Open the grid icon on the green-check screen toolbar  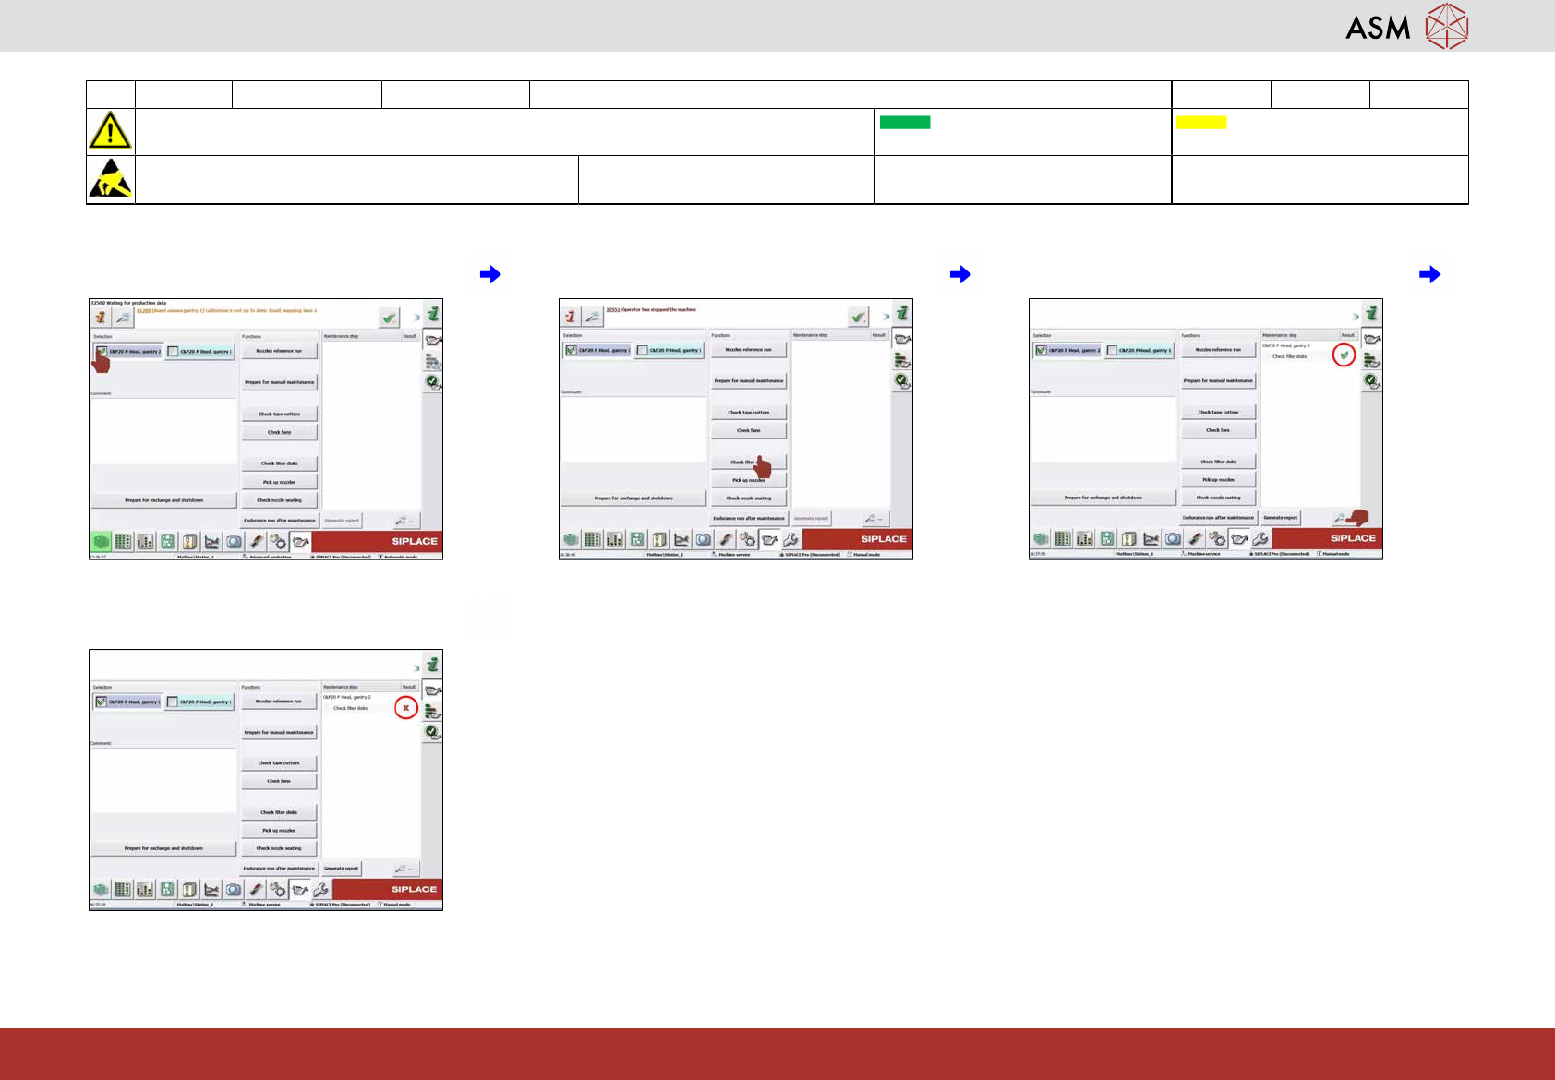click(1062, 539)
